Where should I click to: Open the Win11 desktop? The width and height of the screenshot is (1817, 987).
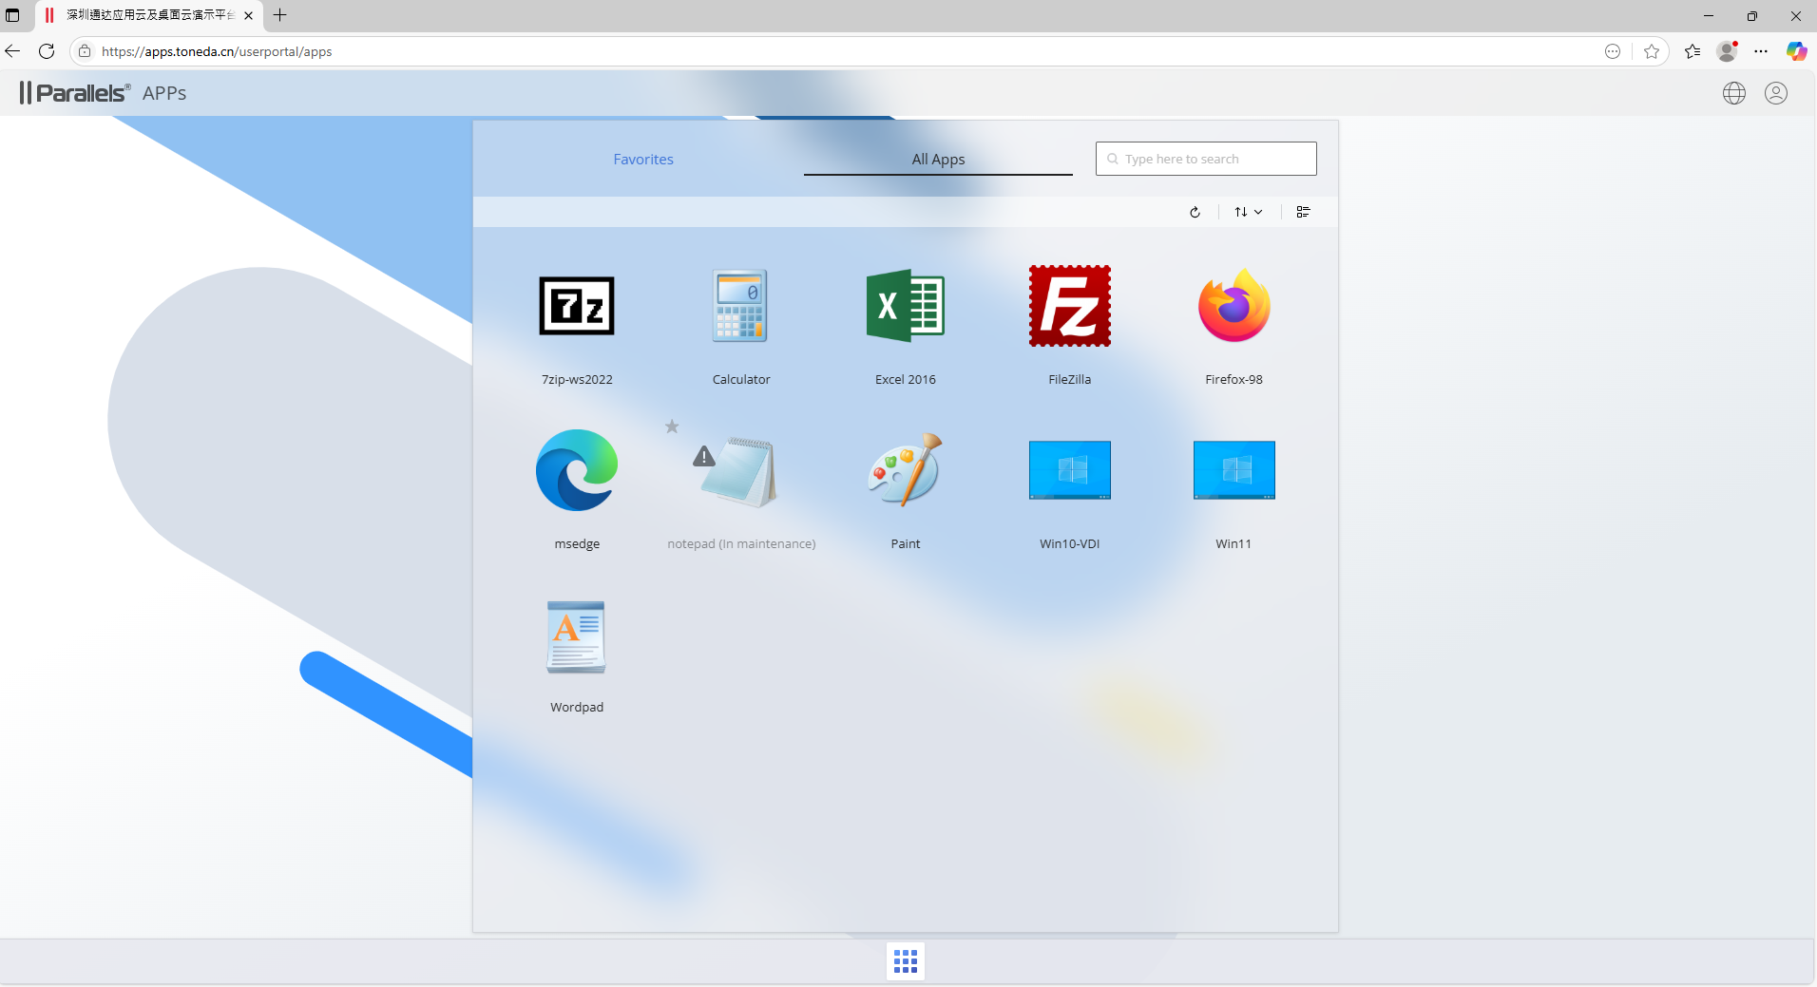(1234, 471)
